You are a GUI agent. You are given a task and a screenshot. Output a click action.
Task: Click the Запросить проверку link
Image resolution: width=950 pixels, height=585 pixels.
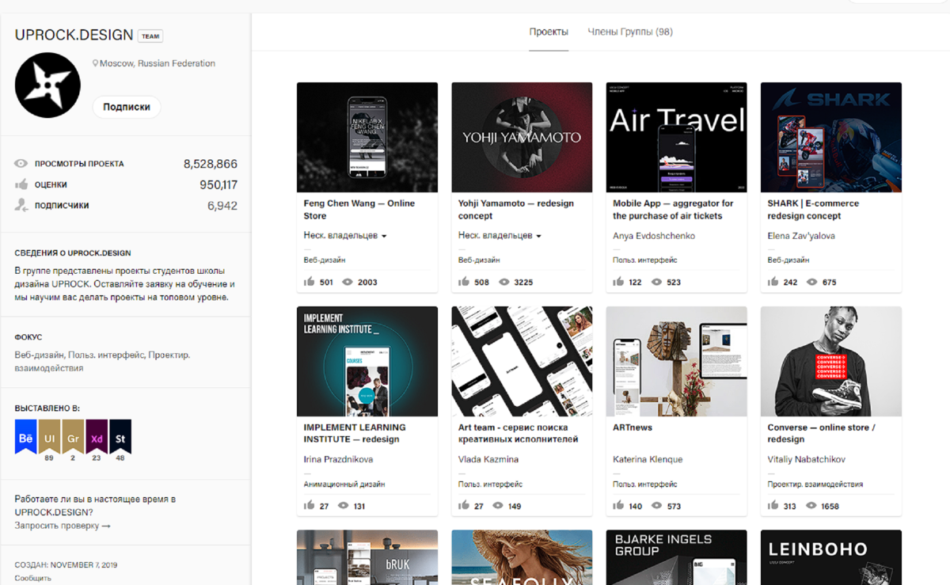click(63, 526)
